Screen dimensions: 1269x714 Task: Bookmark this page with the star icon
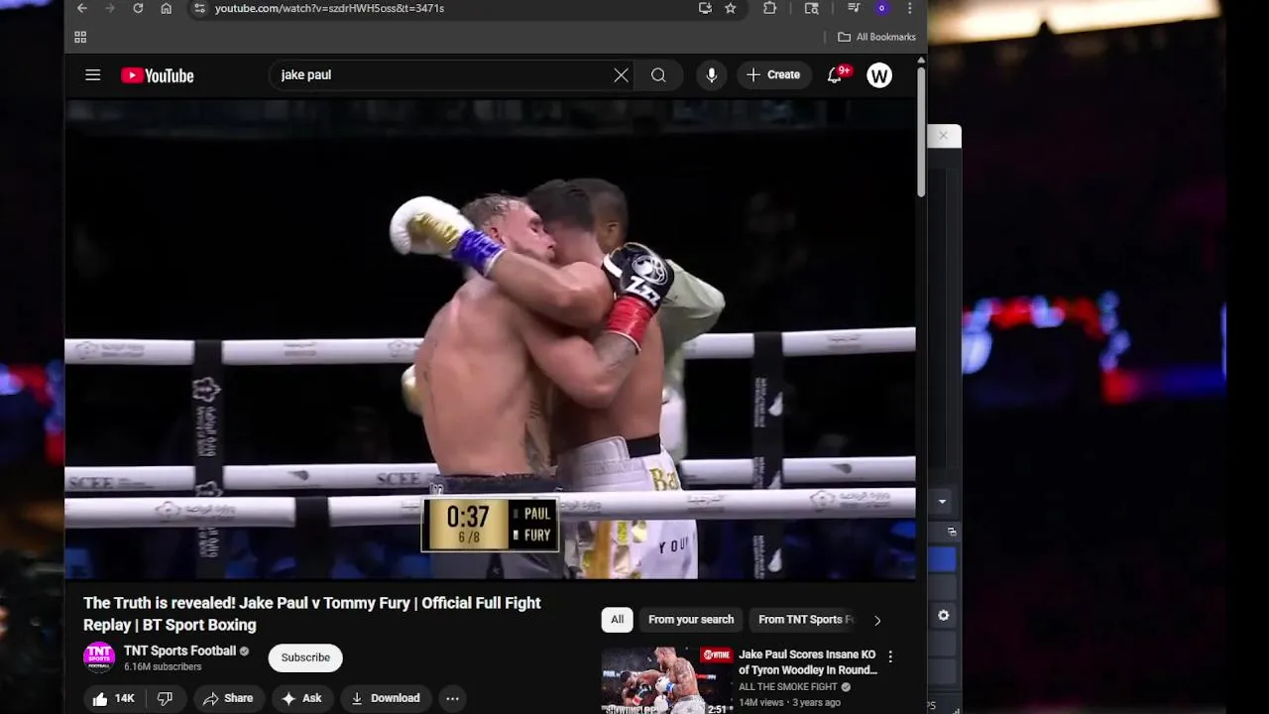731,8
